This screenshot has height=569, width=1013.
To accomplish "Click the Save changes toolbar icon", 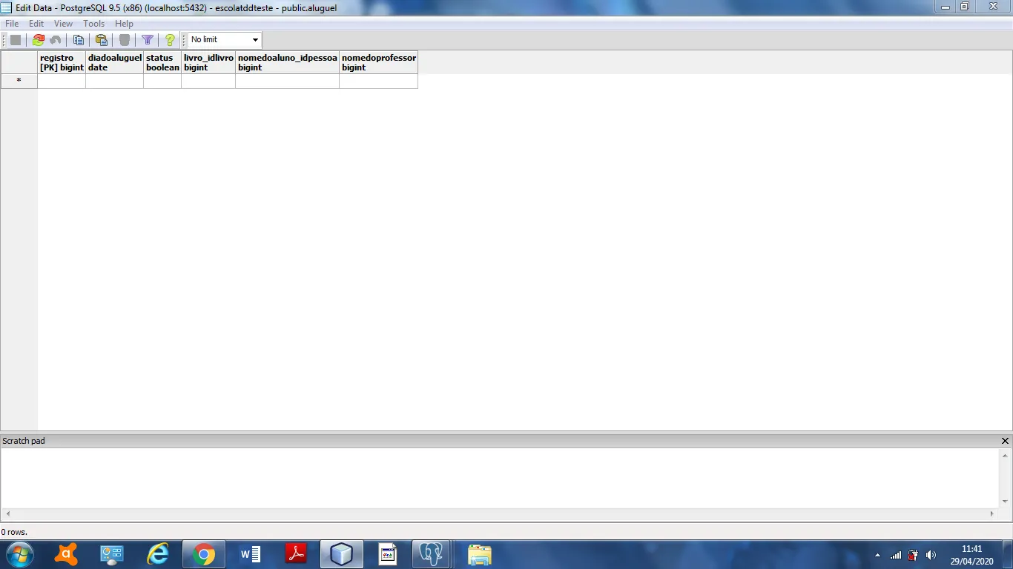I will 16,40.
